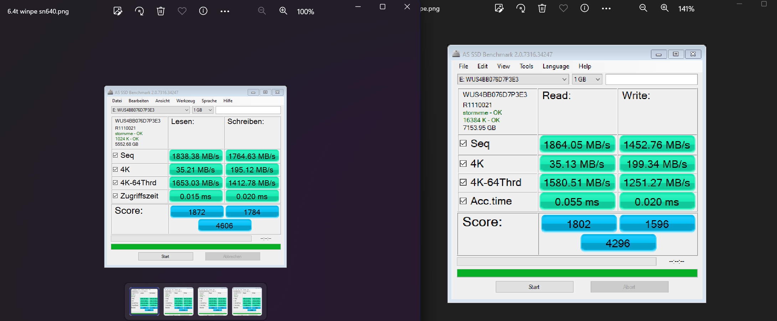The image size is (777, 321).
Task: Click AS SSD app icon in English title bar
Action: (456, 54)
